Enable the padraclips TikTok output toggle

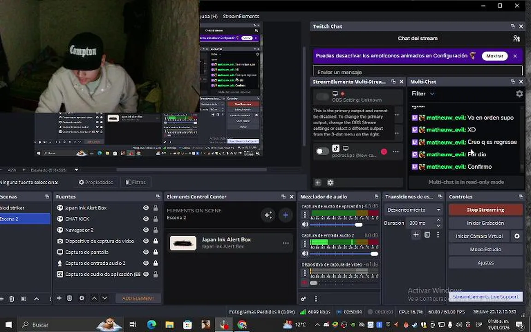coord(322,151)
